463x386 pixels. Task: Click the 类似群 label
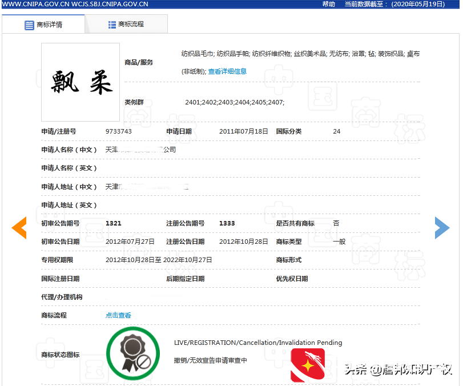tap(134, 102)
